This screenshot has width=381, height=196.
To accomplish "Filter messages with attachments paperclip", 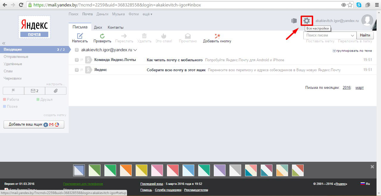I will coord(56,91).
